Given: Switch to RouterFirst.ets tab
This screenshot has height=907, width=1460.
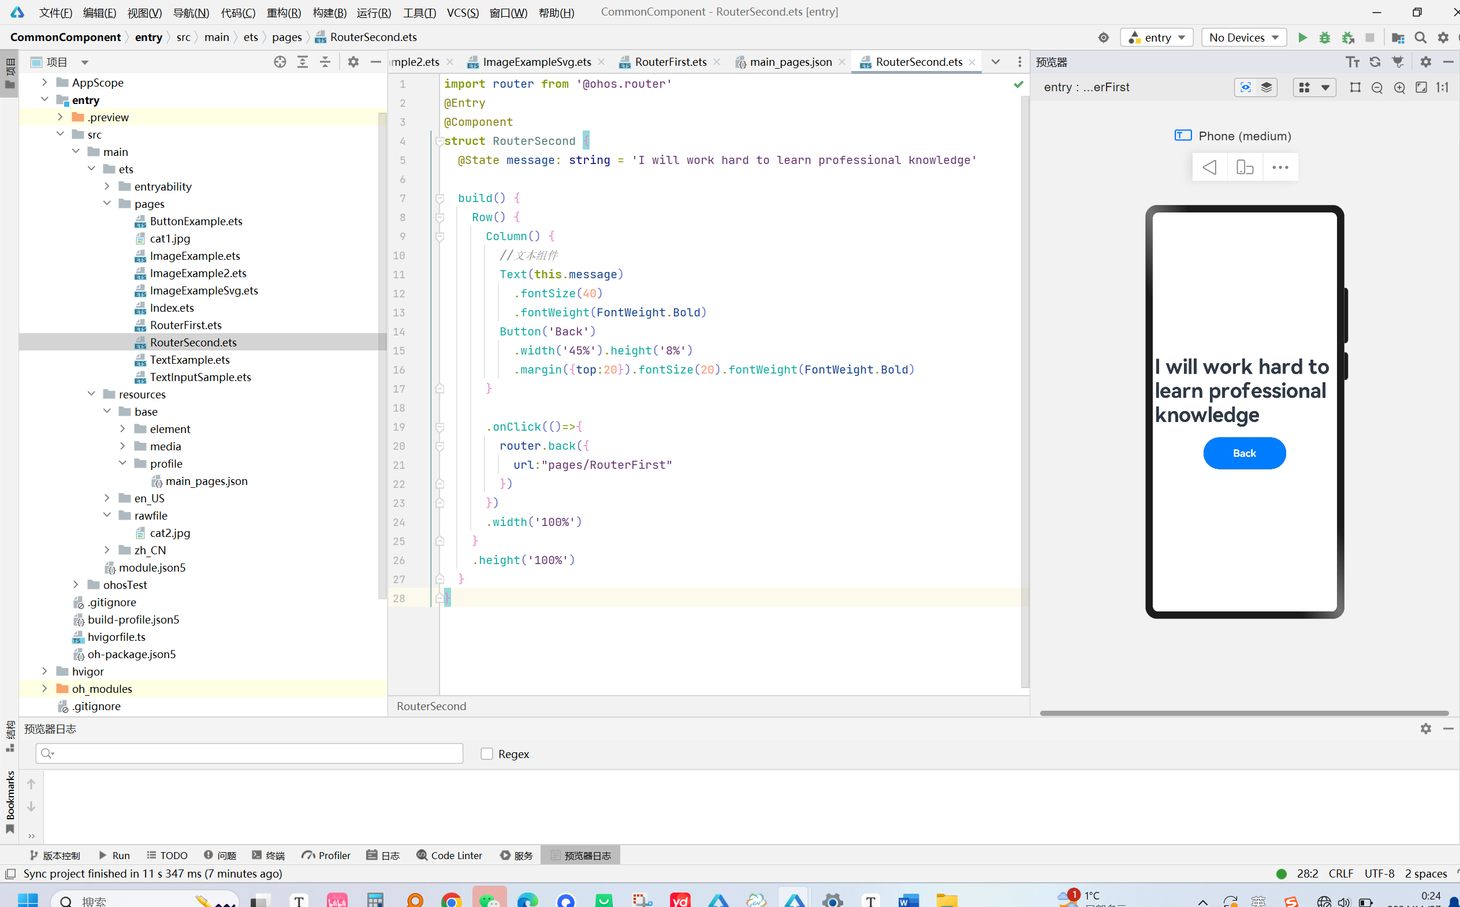Looking at the screenshot, I should (671, 62).
